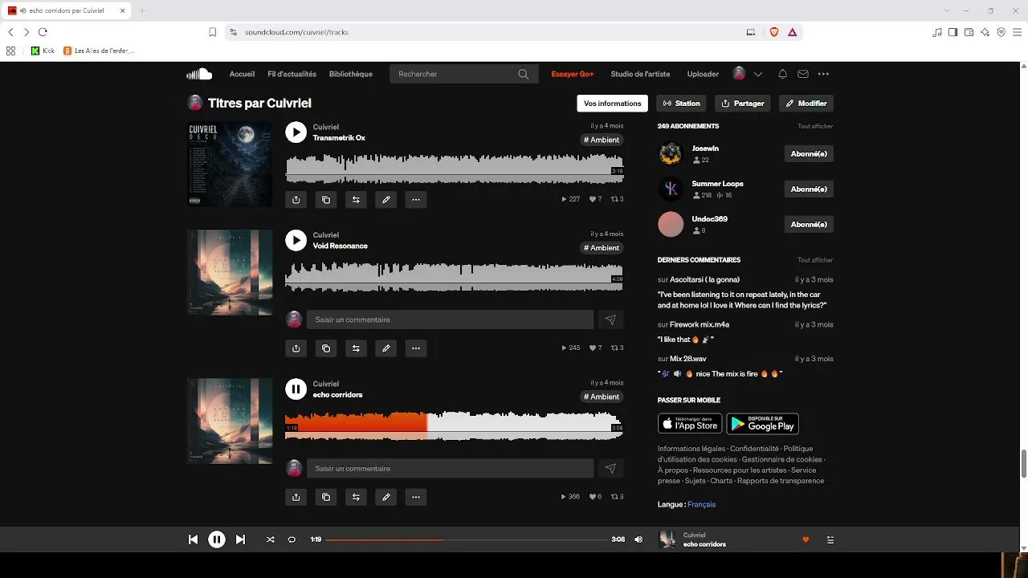Expand the profile menu chevron beside the avatar
This screenshot has height=578, width=1028.
758,74
